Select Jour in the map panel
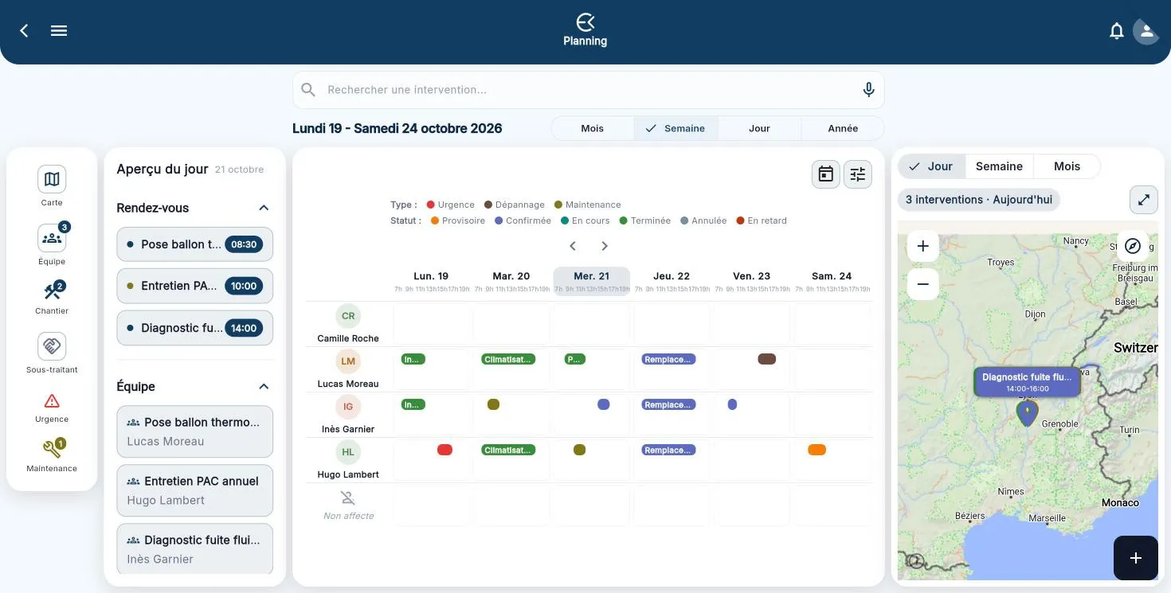 point(931,166)
